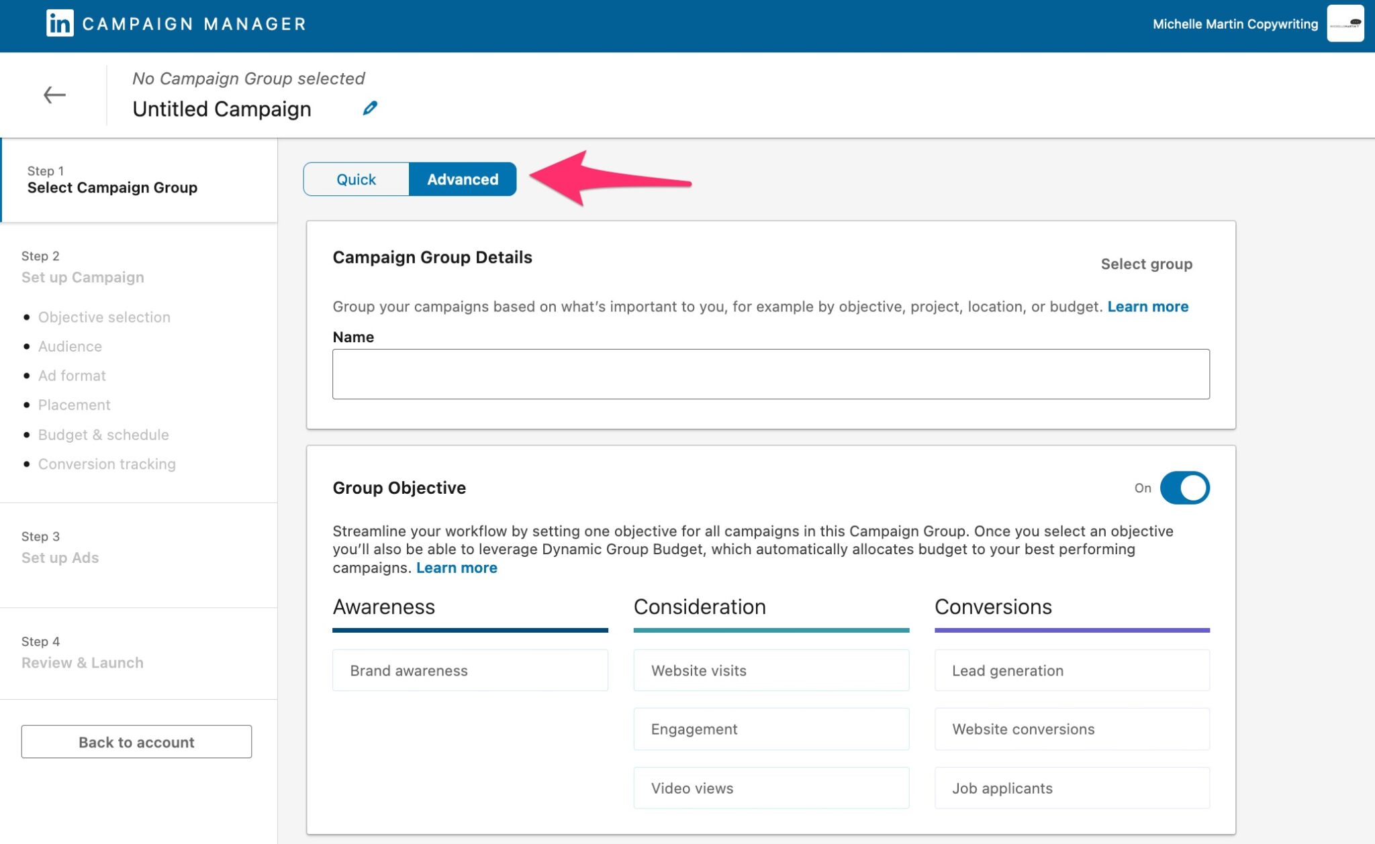The height and width of the screenshot is (844, 1375).
Task: Select the Lead generation objective
Action: pos(1072,670)
